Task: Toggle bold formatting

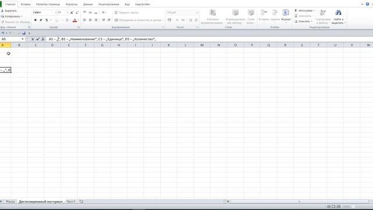Action: coord(36,20)
